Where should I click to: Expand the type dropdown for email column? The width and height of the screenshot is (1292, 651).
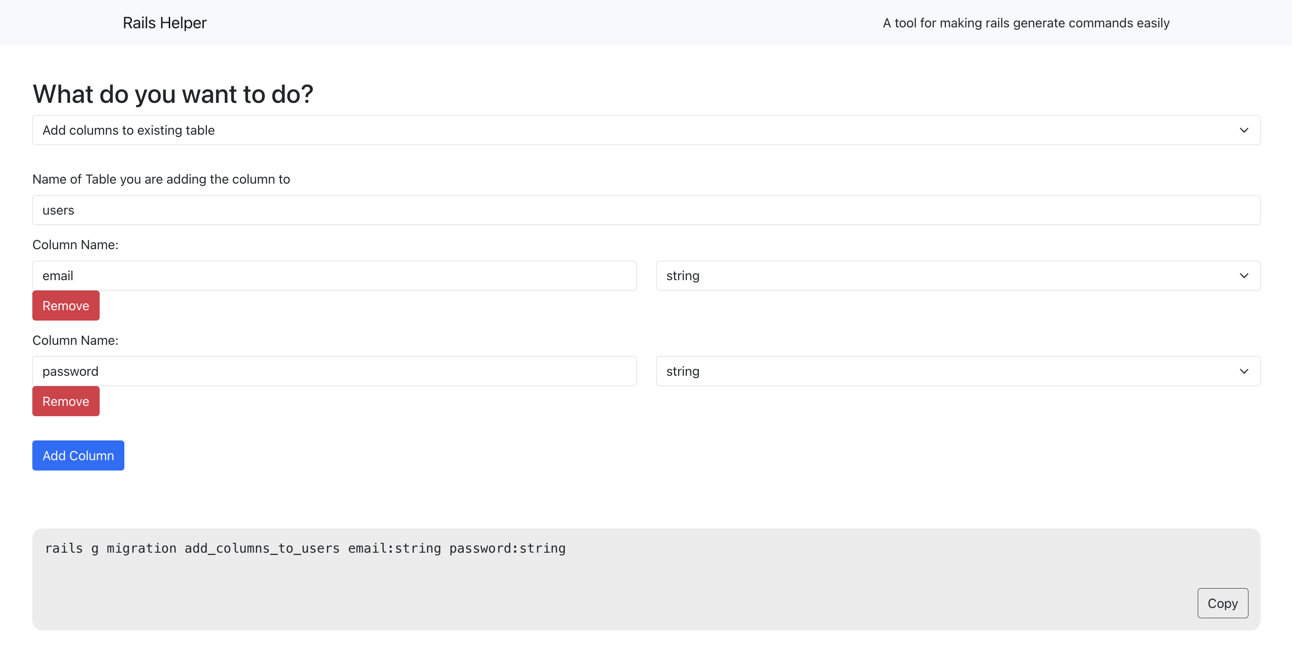pos(958,276)
